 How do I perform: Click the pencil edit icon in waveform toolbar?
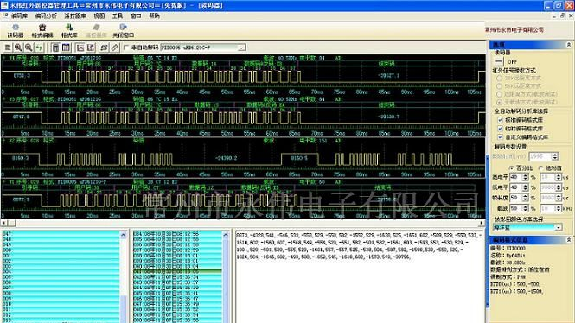coord(115,47)
